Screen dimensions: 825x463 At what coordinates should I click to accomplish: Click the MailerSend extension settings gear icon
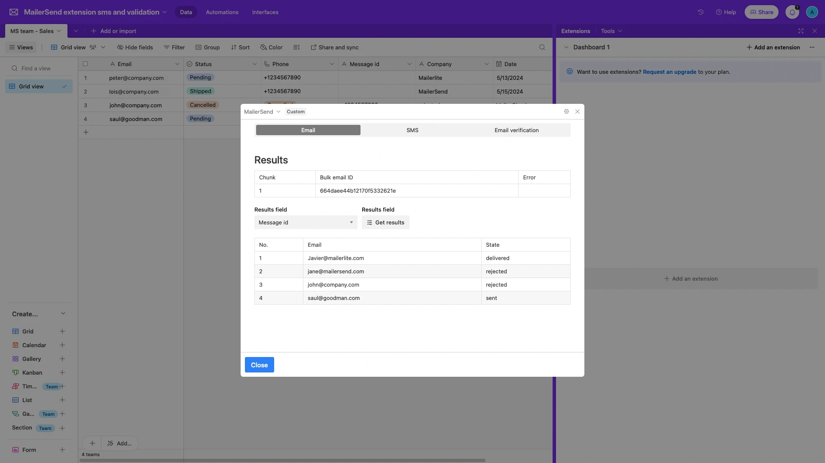point(566,112)
